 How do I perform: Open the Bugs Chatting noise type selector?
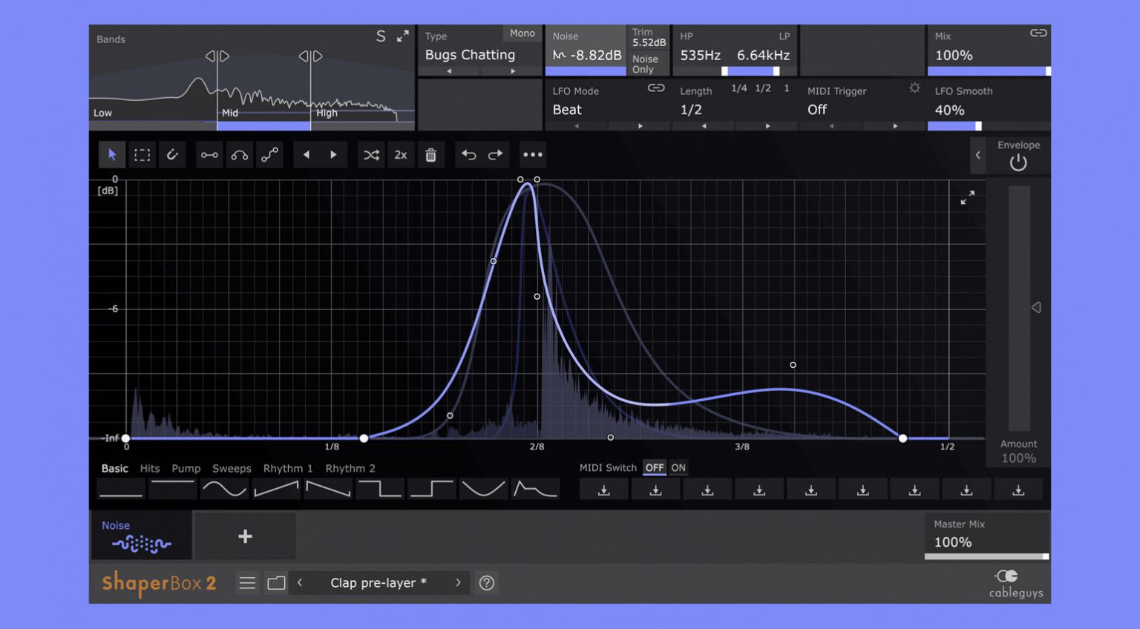click(469, 55)
